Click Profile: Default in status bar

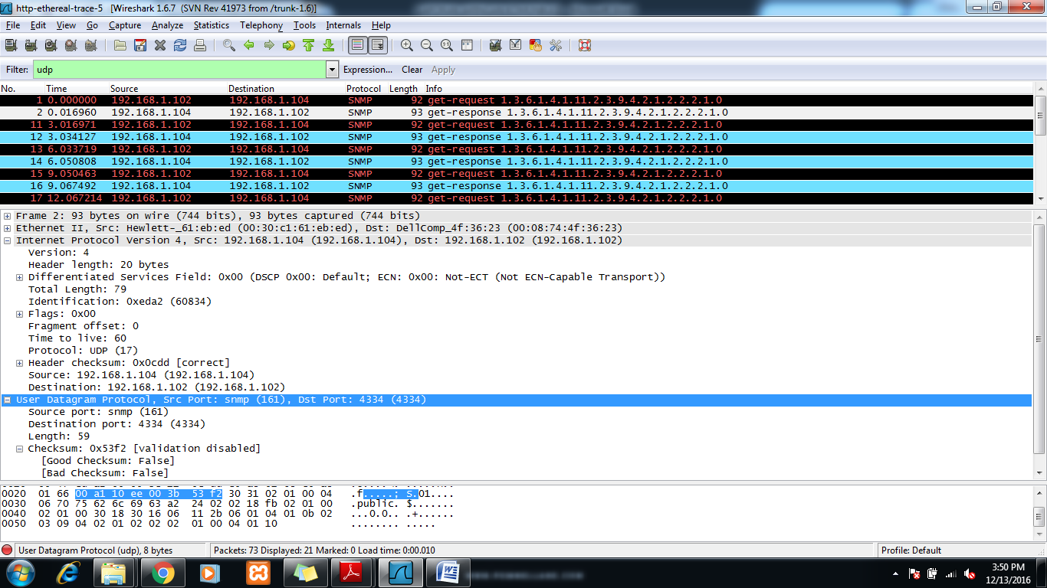coord(911,550)
